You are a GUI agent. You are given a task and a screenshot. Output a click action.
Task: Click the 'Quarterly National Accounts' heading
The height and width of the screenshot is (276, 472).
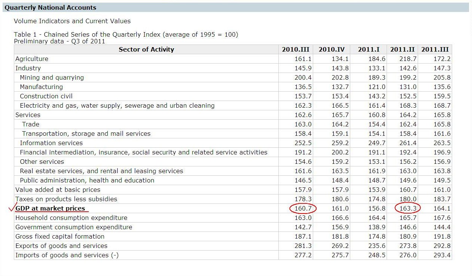point(50,7)
